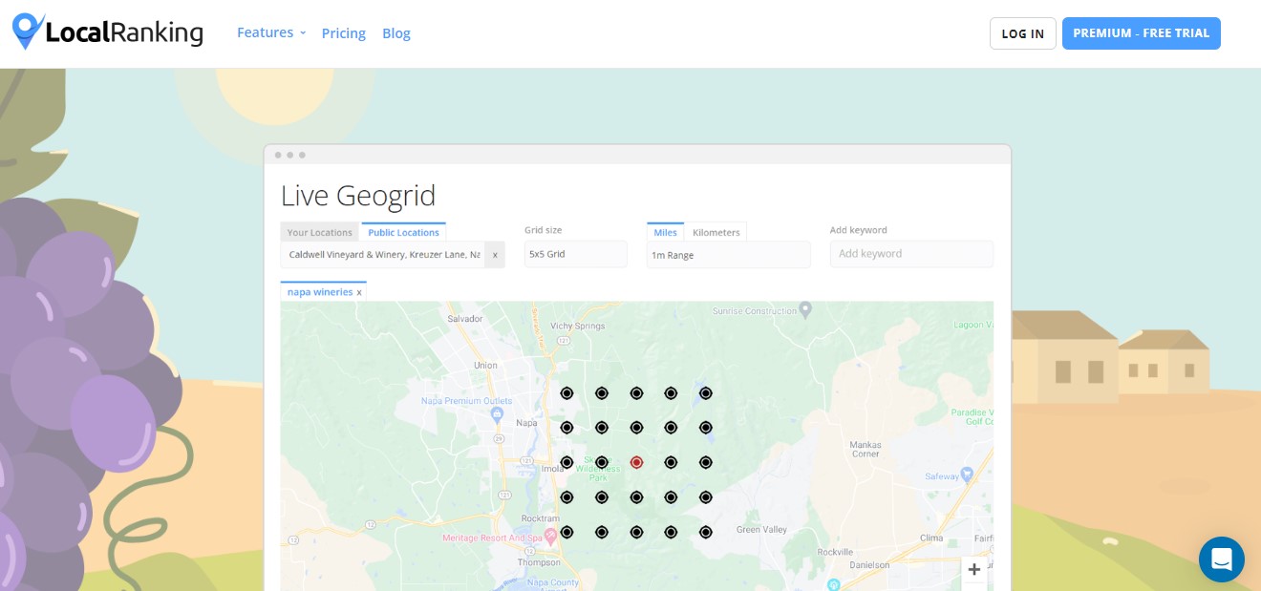Click the red center grid marker
This screenshot has height=591, width=1261.
636,462
